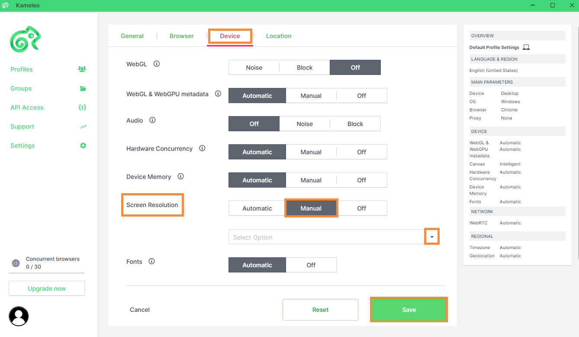Set WebGL & WebGPU metadata to Off
The width and height of the screenshot is (579, 337).
click(362, 96)
